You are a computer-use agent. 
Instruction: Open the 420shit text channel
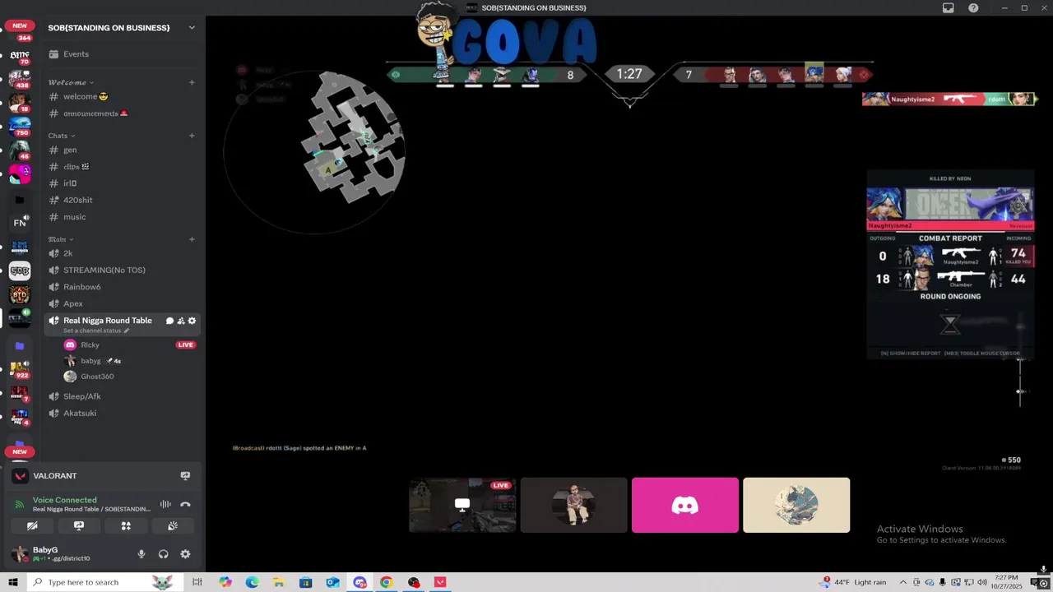[x=122, y=200]
